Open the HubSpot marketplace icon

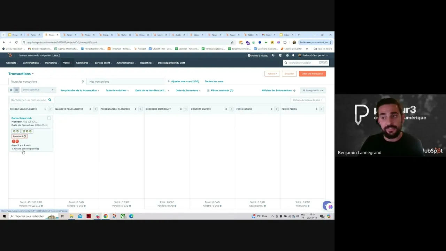coord(280,55)
